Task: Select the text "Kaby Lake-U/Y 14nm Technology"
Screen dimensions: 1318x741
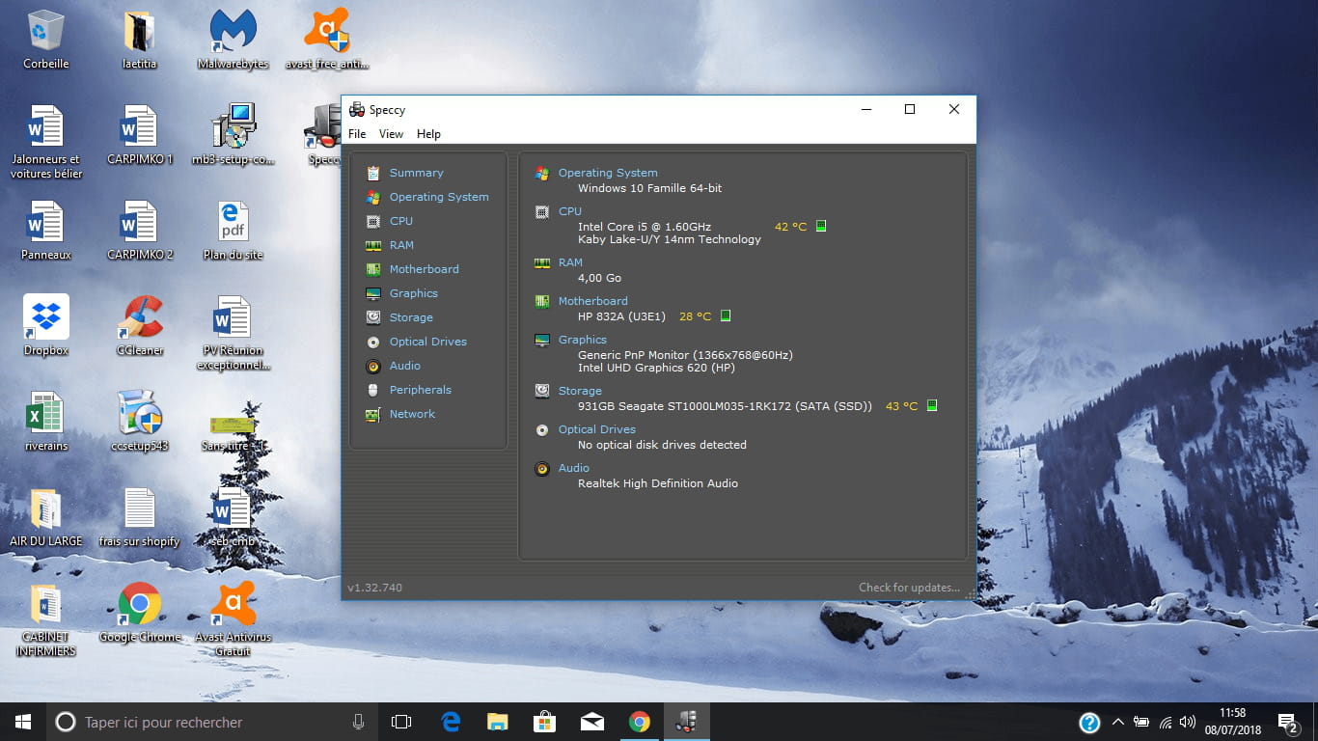Action: pos(670,239)
